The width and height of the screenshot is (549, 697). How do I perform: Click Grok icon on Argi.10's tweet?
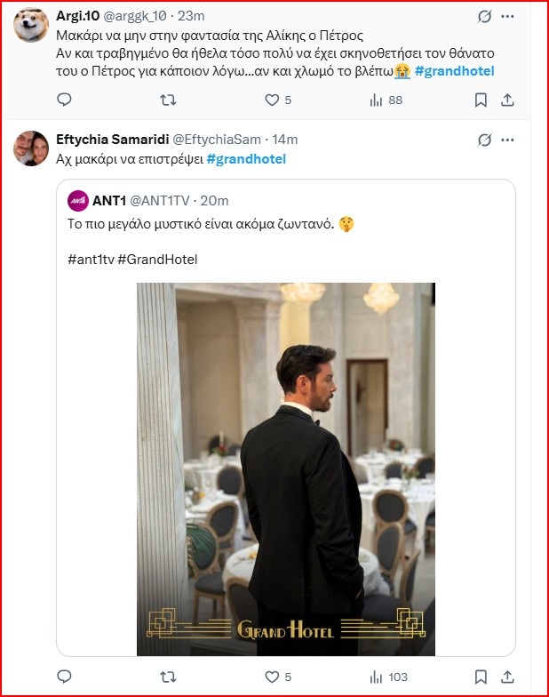[x=485, y=17]
